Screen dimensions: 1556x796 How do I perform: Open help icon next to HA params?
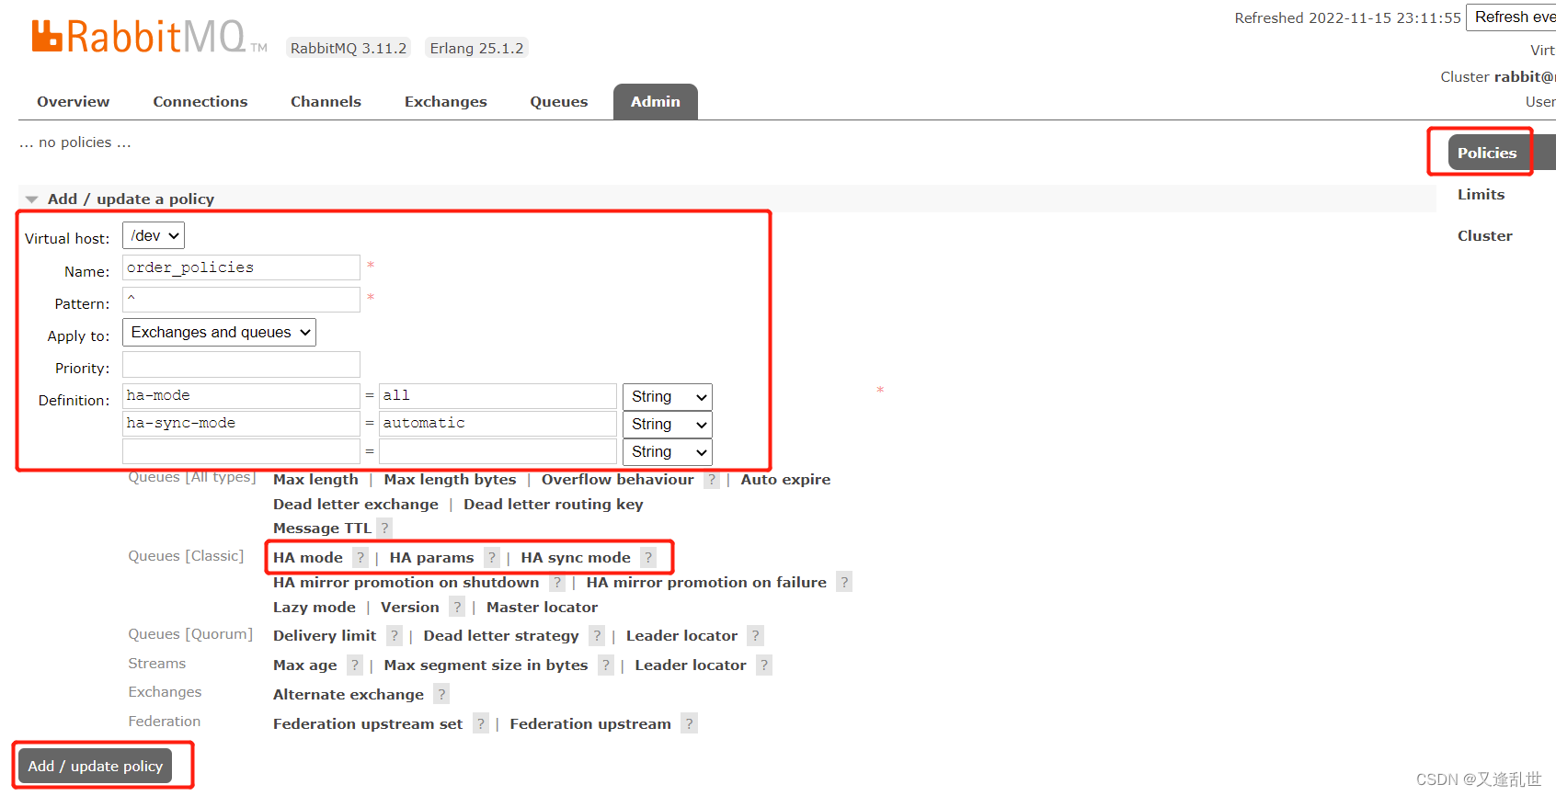click(492, 558)
